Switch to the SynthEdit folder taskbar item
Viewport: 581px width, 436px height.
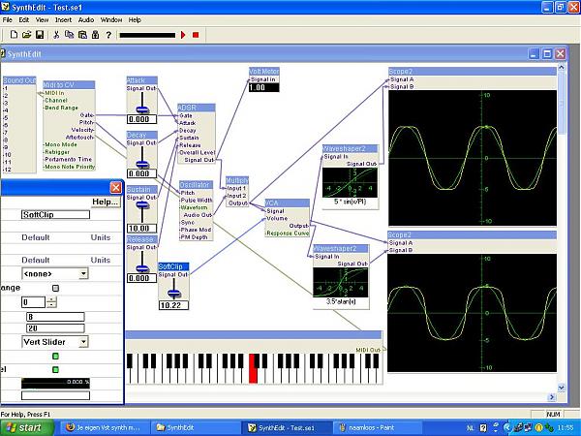pos(196,428)
